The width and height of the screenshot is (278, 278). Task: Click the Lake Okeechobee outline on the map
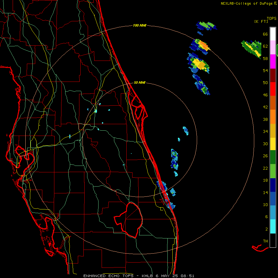pyautogui.click(x=128, y=220)
